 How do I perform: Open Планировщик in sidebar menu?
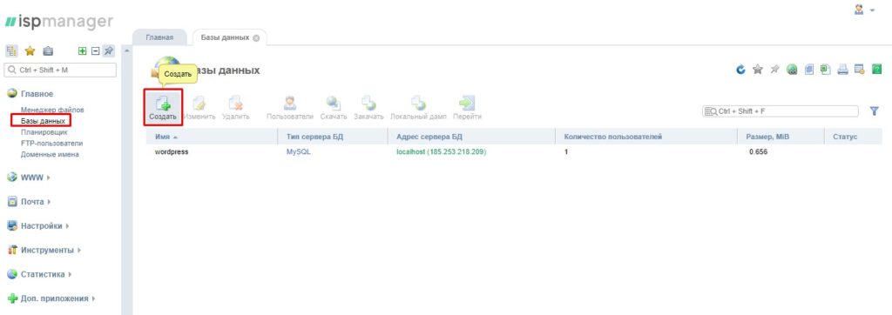point(44,132)
